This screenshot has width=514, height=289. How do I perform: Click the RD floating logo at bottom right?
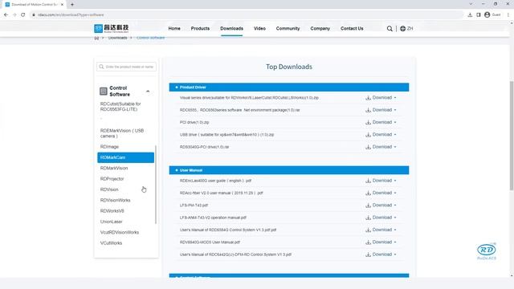point(487,251)
